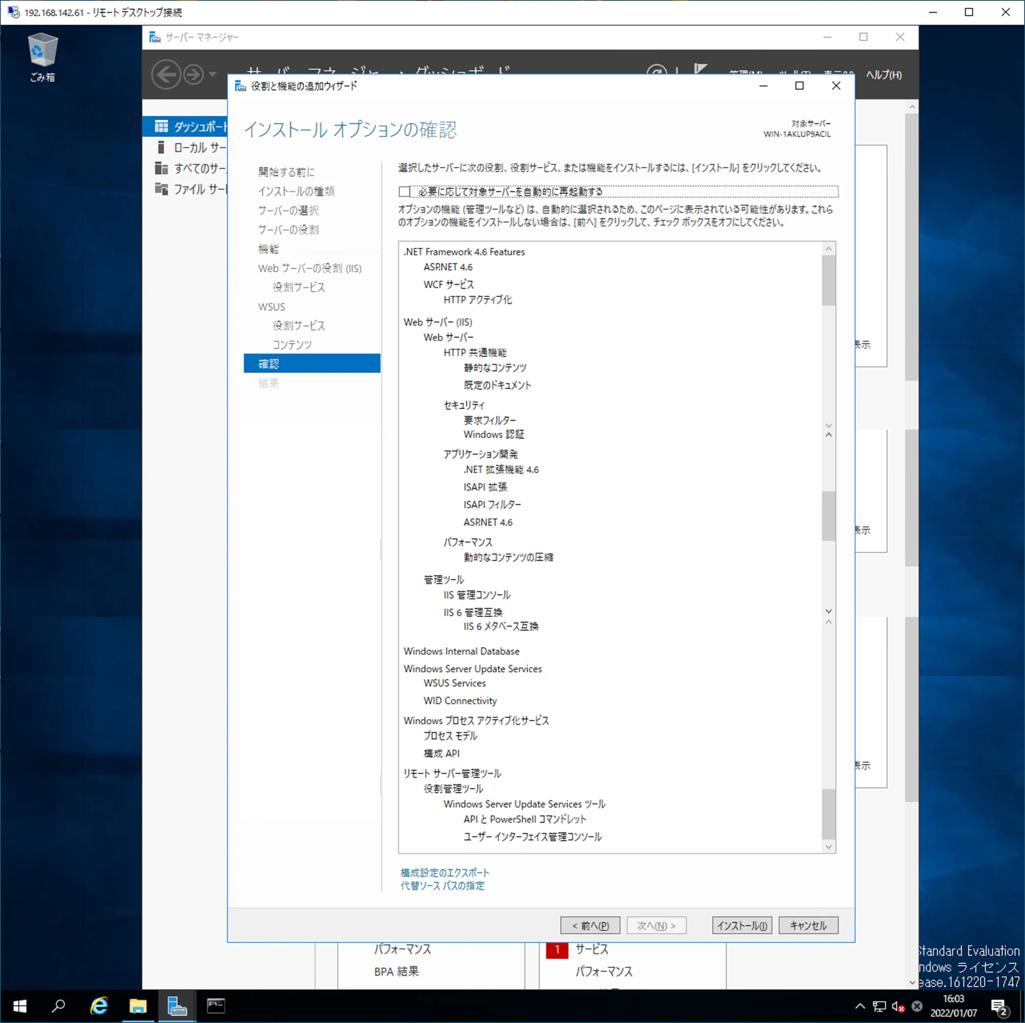Enable automatic restart of the destination server
Viewport: 1025px width, 1023px height.
click(404, 191)
